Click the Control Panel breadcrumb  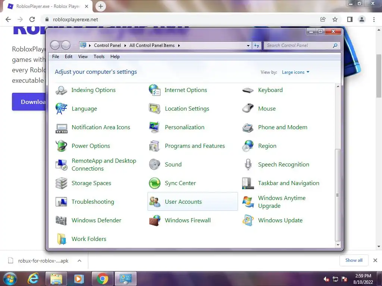(x=107, y=45)
